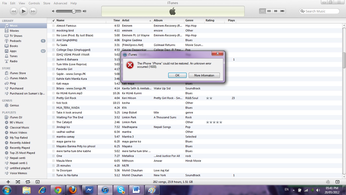Sort songs by the Plays column
Viewport: 346px width, 195px height.
click(x=230, y=20)
